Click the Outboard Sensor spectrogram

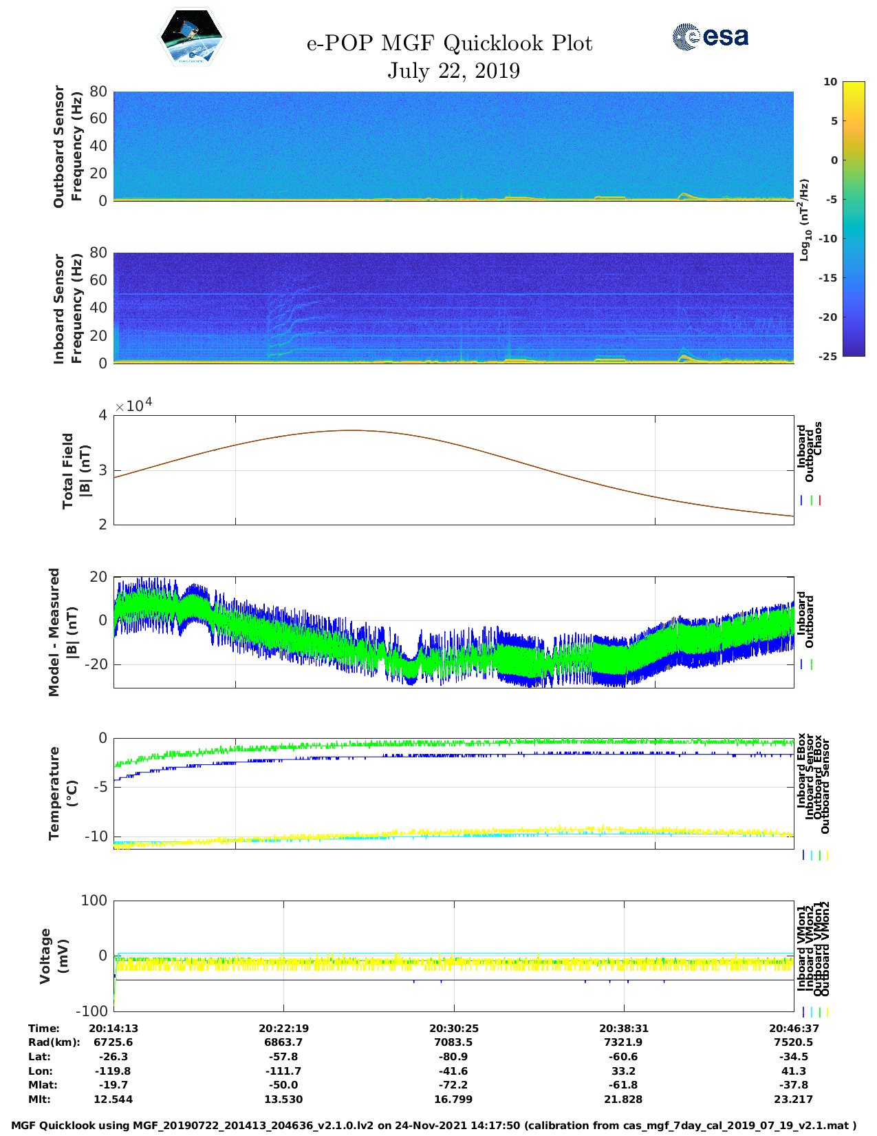click(x=453, y=146)
